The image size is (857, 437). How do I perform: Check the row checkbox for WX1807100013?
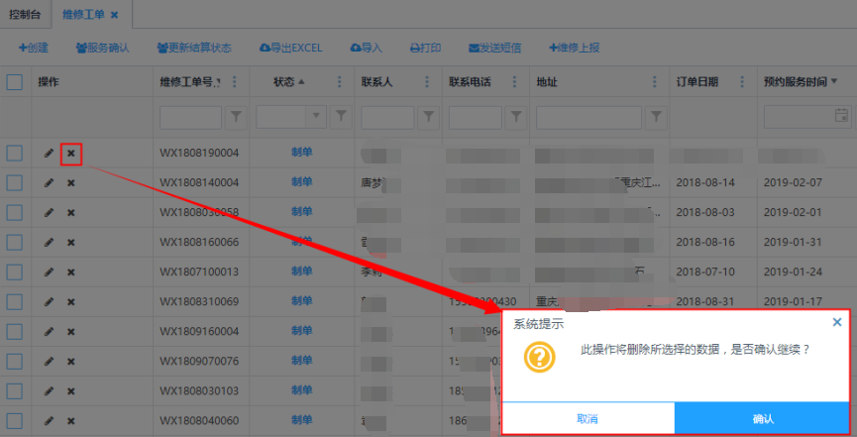coord(15,273)
